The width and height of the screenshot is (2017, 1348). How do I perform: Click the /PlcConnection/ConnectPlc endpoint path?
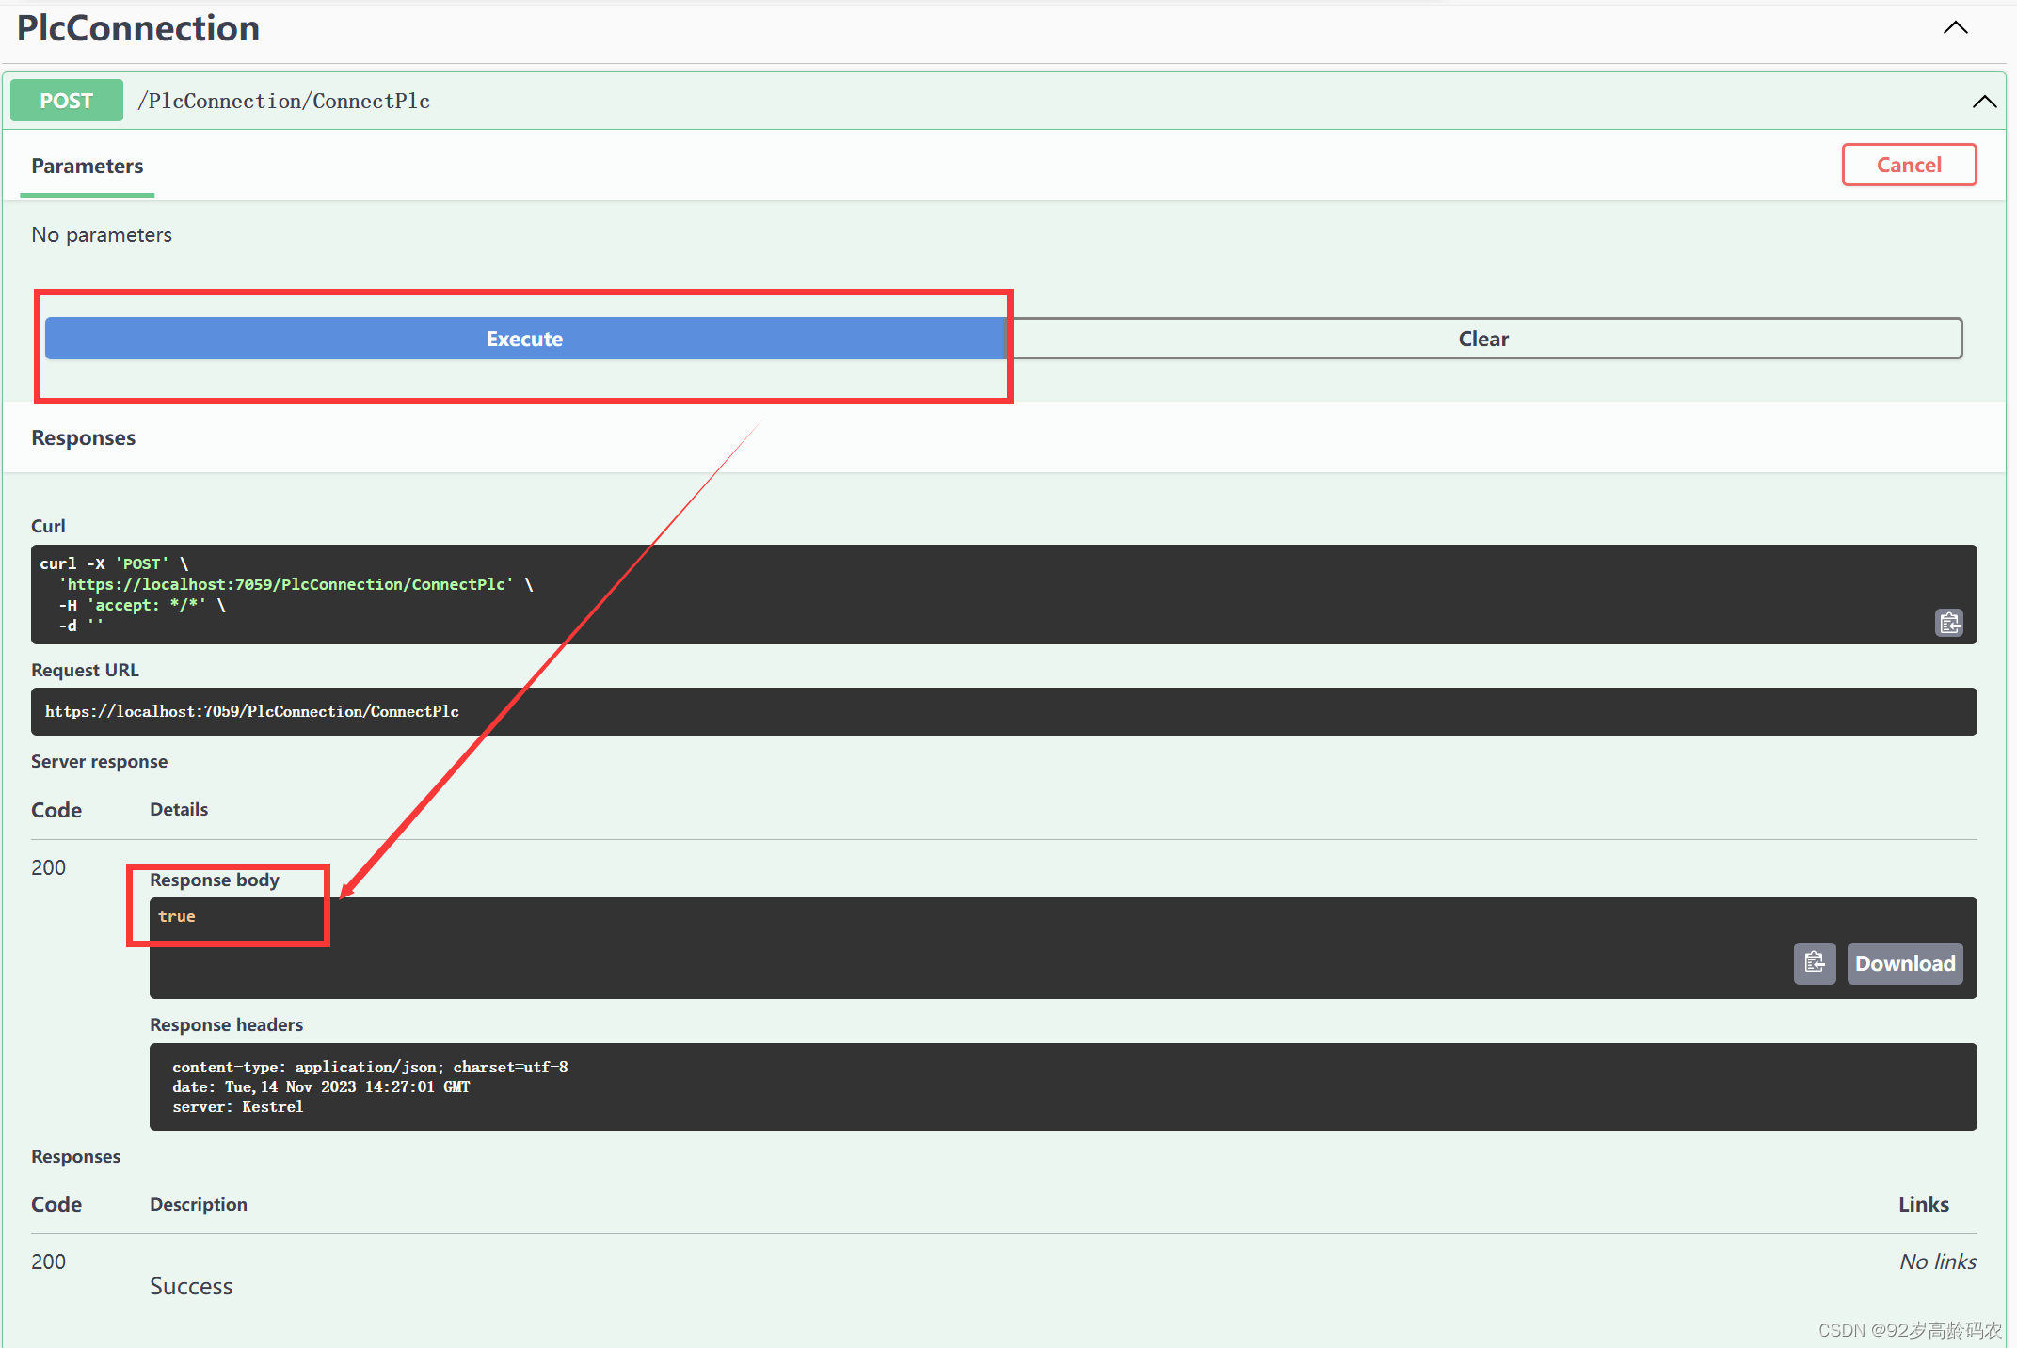(x=284, y=102)
